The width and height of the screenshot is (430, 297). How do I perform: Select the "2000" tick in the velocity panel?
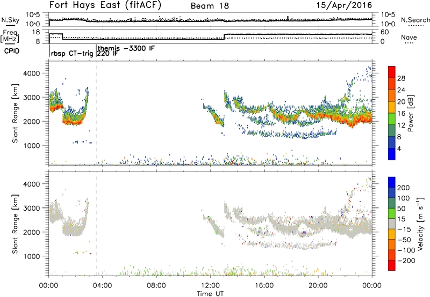(x=32, y=232)
